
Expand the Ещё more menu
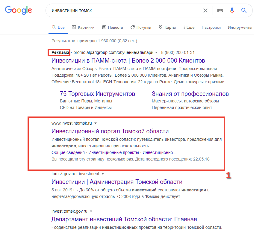click(189, 27)
